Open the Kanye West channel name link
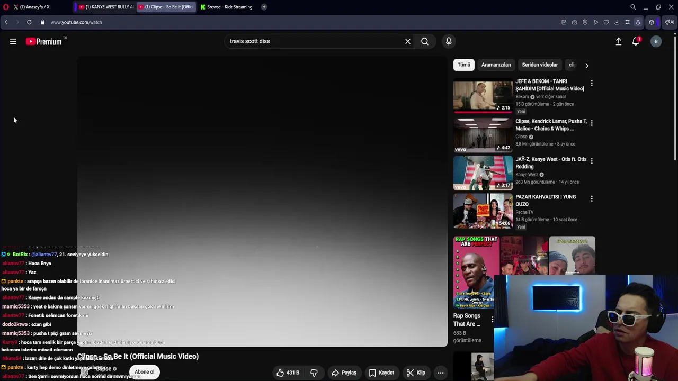Screen dimensions: 678x381 pyautogui.click(x=527, y=175)
